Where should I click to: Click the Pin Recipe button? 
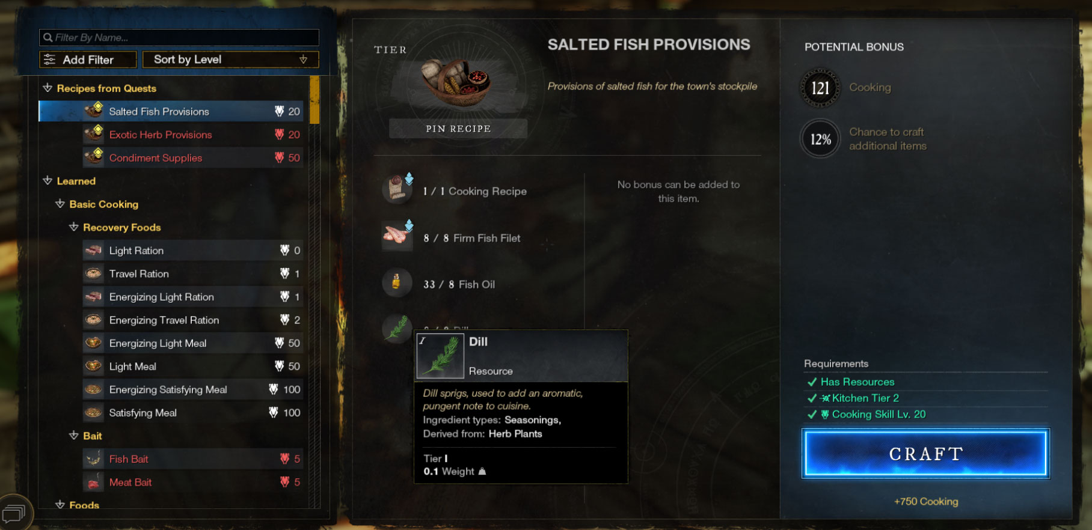[x=458, y=129]
